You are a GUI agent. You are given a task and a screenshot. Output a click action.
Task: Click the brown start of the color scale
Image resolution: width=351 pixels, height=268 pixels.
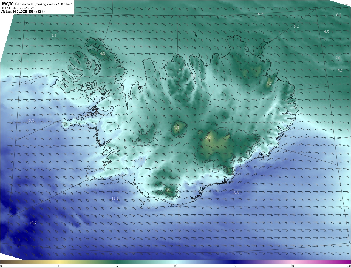[3, 262]
